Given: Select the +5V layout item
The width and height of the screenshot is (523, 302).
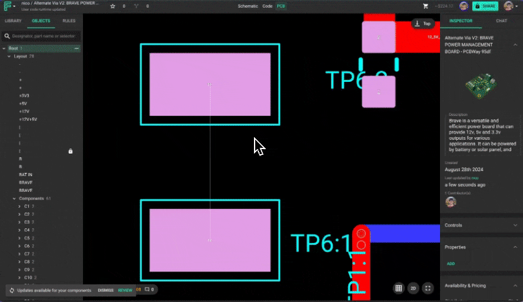Looking at the screenshot, I should [x=23, y=104].
